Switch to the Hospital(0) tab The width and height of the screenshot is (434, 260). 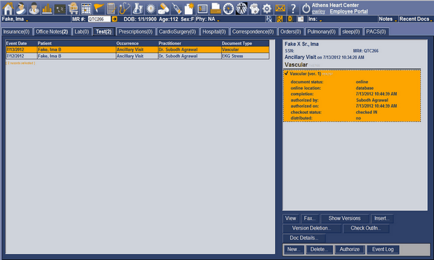click(x=215, y=32)
